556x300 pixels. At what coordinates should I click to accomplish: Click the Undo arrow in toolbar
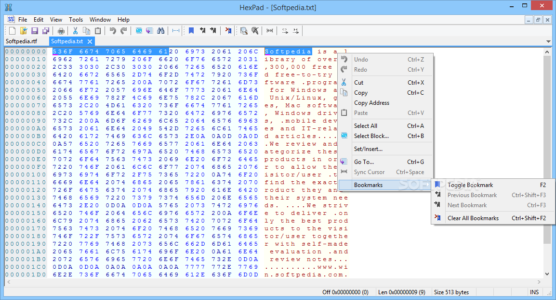tap(112, 31)
